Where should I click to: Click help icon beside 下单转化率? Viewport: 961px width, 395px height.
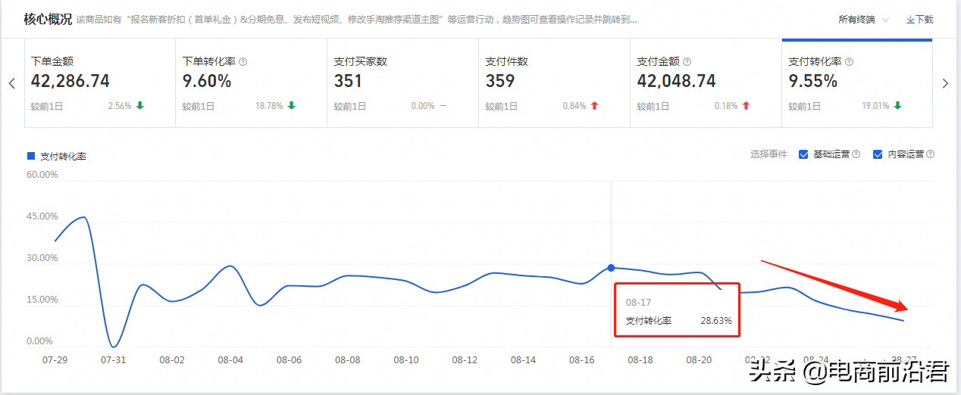(x=243, y=62)
